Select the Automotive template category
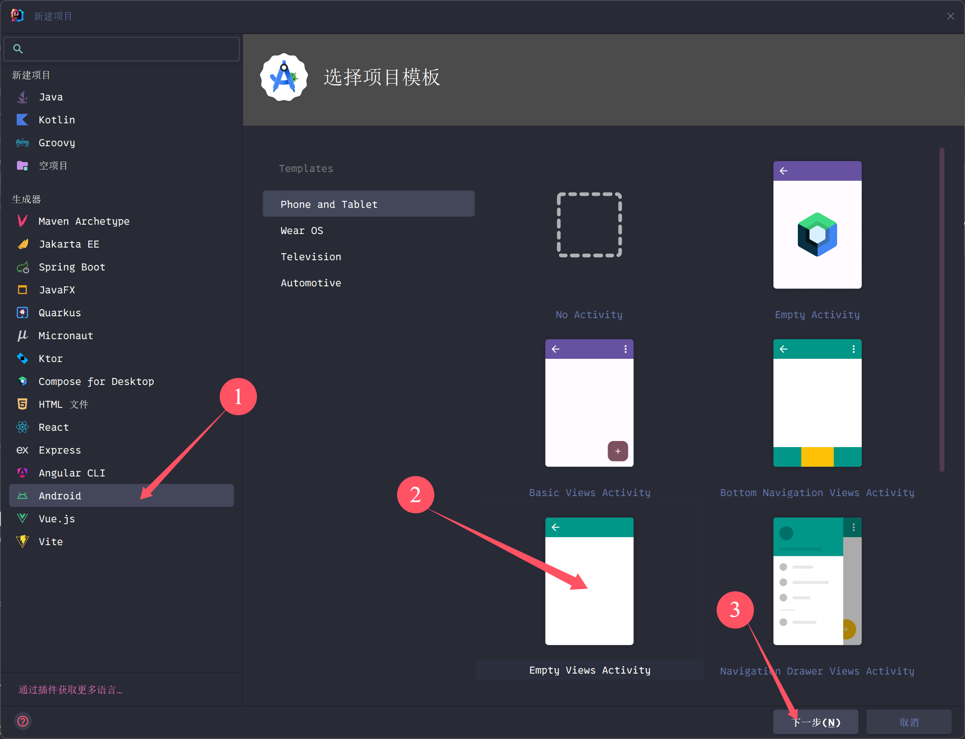 tap(311, 283)
